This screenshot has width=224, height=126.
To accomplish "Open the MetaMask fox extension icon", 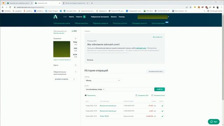I will 199,7.
